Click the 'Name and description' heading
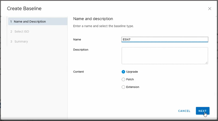 93,19
